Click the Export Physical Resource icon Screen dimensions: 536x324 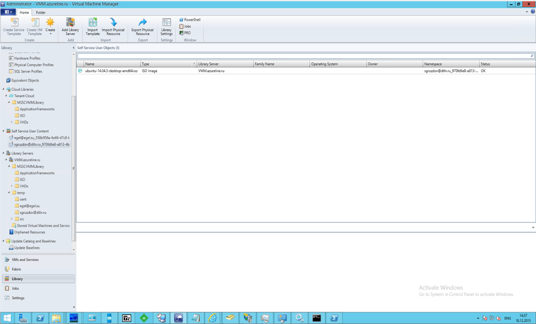(x=143, y=26)
